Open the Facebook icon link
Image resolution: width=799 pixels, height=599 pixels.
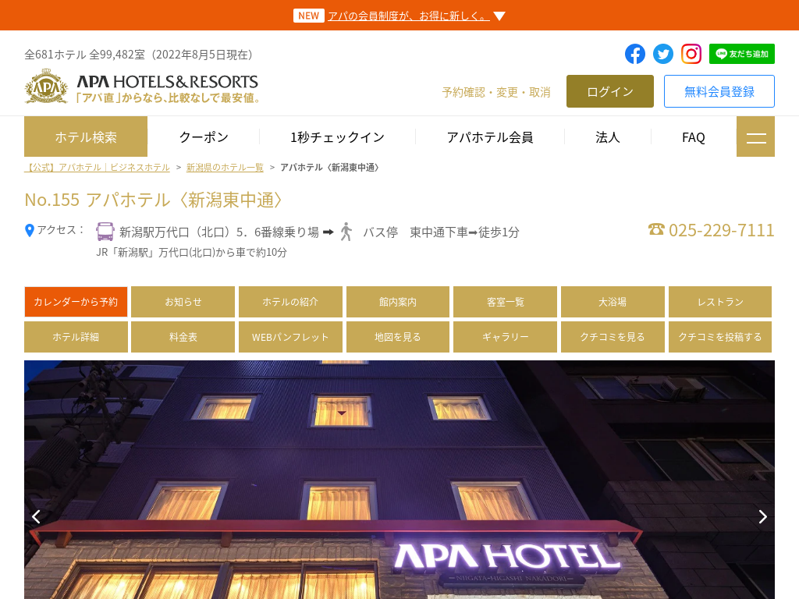pos(635,54)
